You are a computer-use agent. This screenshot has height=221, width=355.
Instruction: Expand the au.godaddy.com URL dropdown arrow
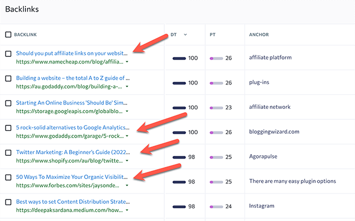pos(128,87)
